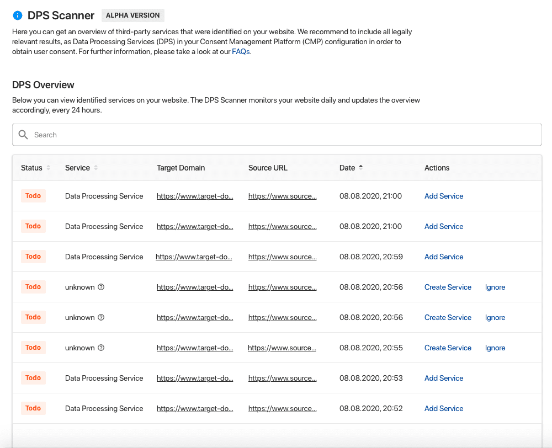Click Data Processing Service name in 20:53 row
Image resolution: width=552 pixels, height=448 pixels.
(x=104, y=378)
